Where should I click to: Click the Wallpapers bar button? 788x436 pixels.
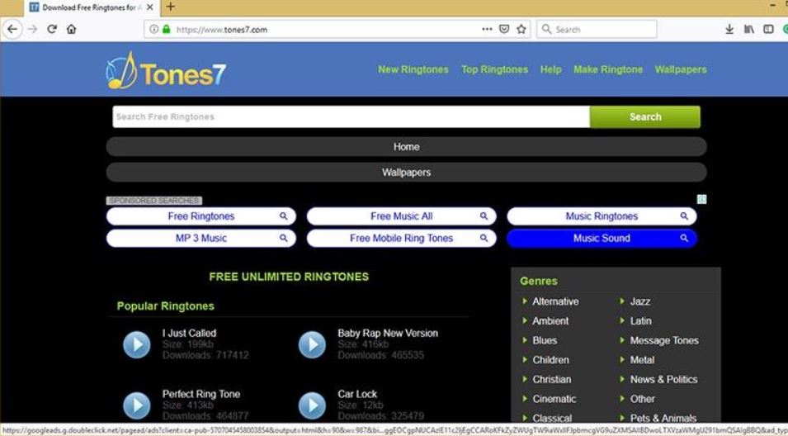click(x=406, y=173)
